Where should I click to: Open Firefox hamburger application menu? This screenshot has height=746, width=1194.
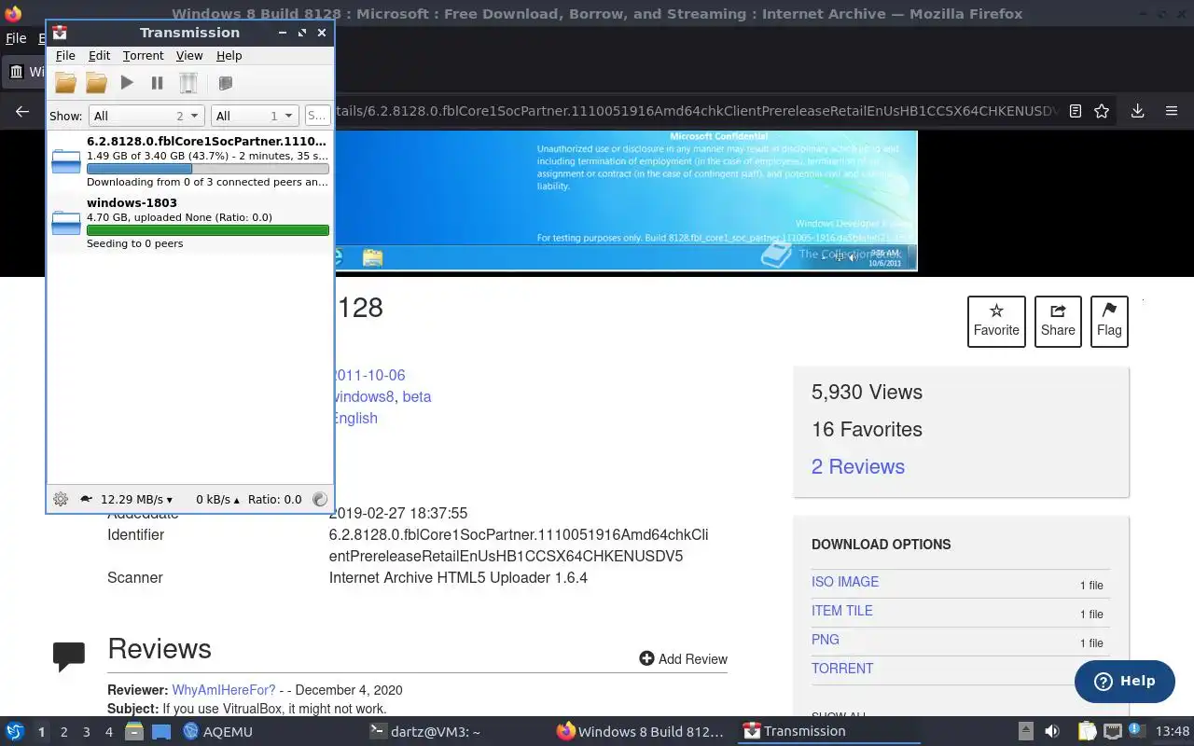pos(1172,111)
